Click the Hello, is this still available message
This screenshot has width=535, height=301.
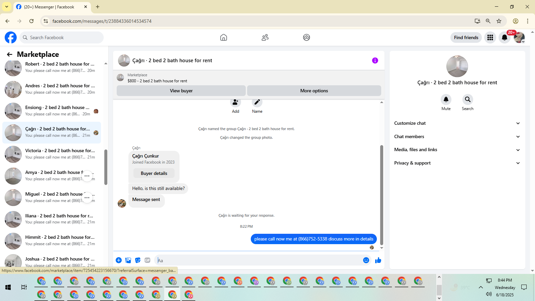point(158,188)
